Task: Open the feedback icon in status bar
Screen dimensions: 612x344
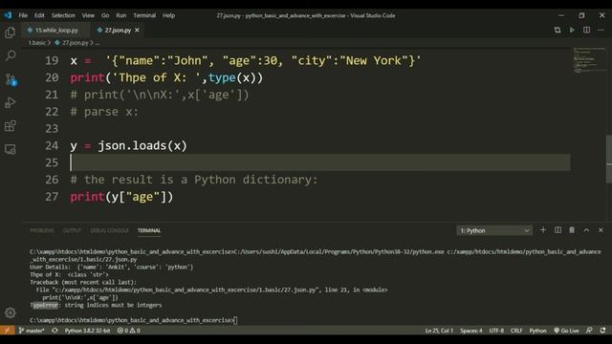Action: [x=589, y=331]
